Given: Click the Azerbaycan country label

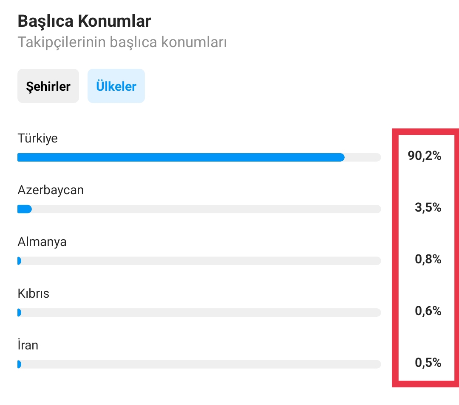Looking at the screenshot, I should click(51, 190).
